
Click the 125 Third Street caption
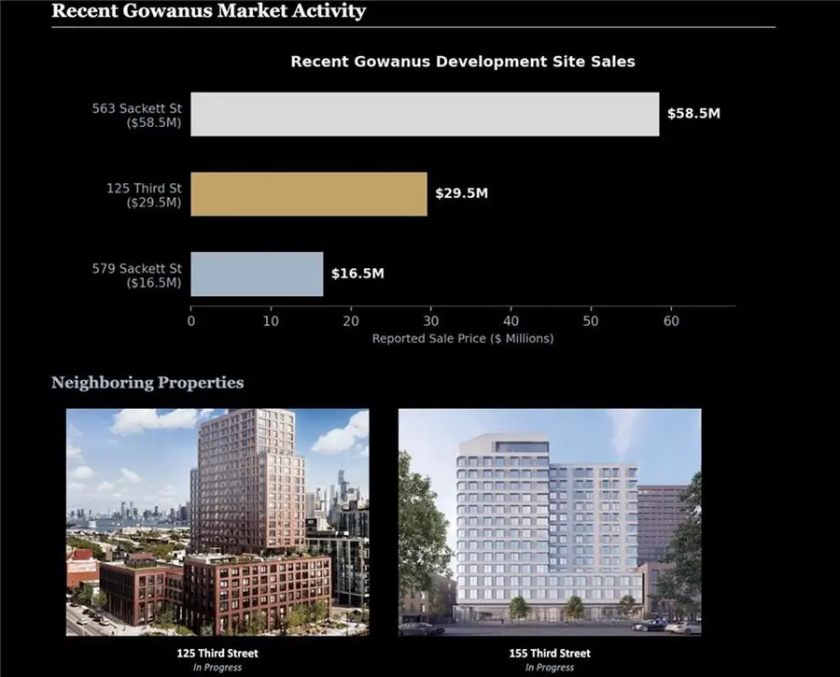pyautogui.click(x=217, y=654)
